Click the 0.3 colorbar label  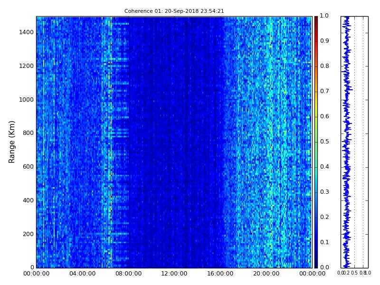(x=324, y=192)
